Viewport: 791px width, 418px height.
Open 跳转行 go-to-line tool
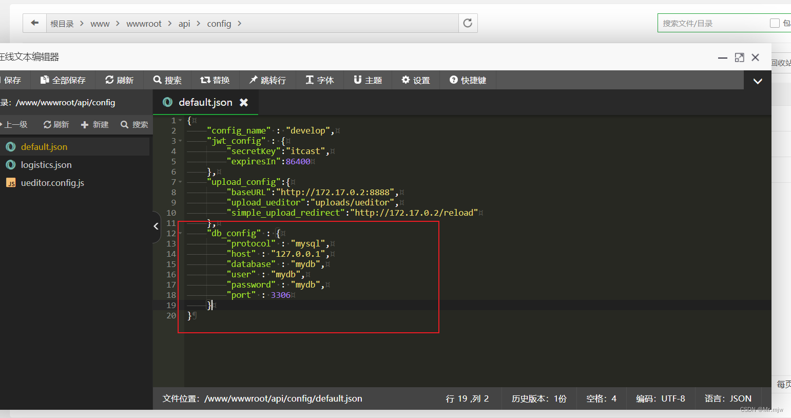coord(267,80)
